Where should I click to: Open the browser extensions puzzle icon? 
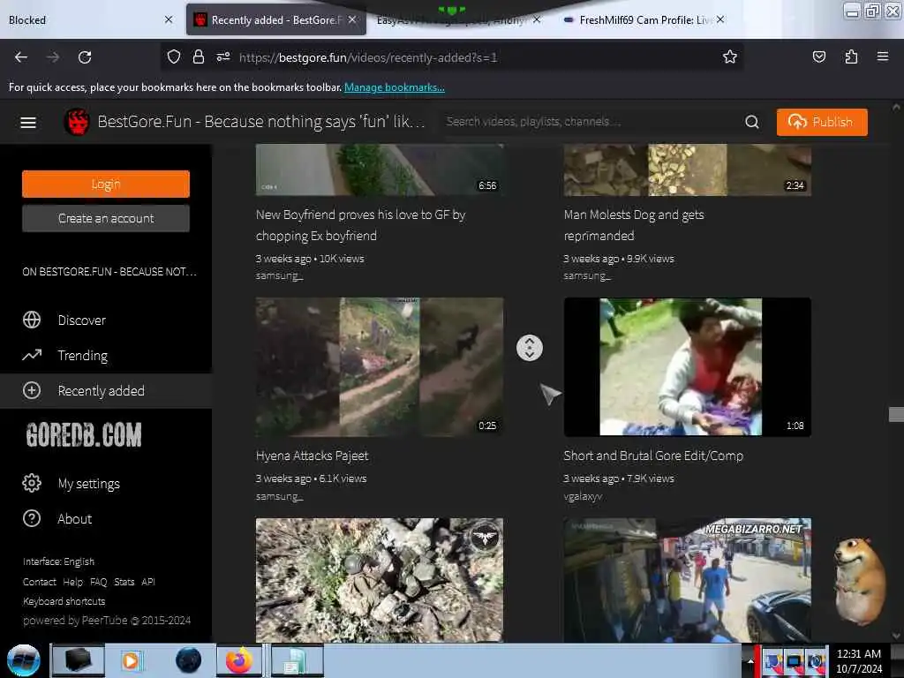click(x=851, y=57)
